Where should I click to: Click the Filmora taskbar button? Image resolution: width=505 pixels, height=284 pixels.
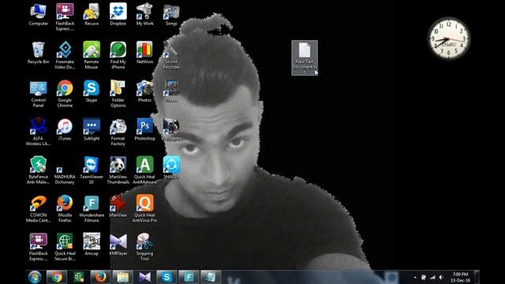point(189,277)
